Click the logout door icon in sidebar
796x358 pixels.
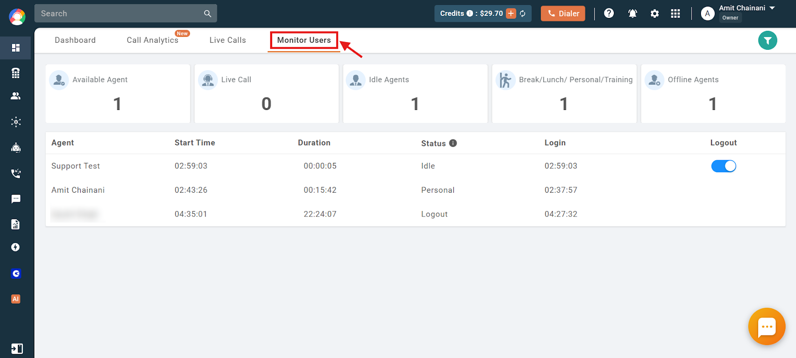tap(17, 349)
